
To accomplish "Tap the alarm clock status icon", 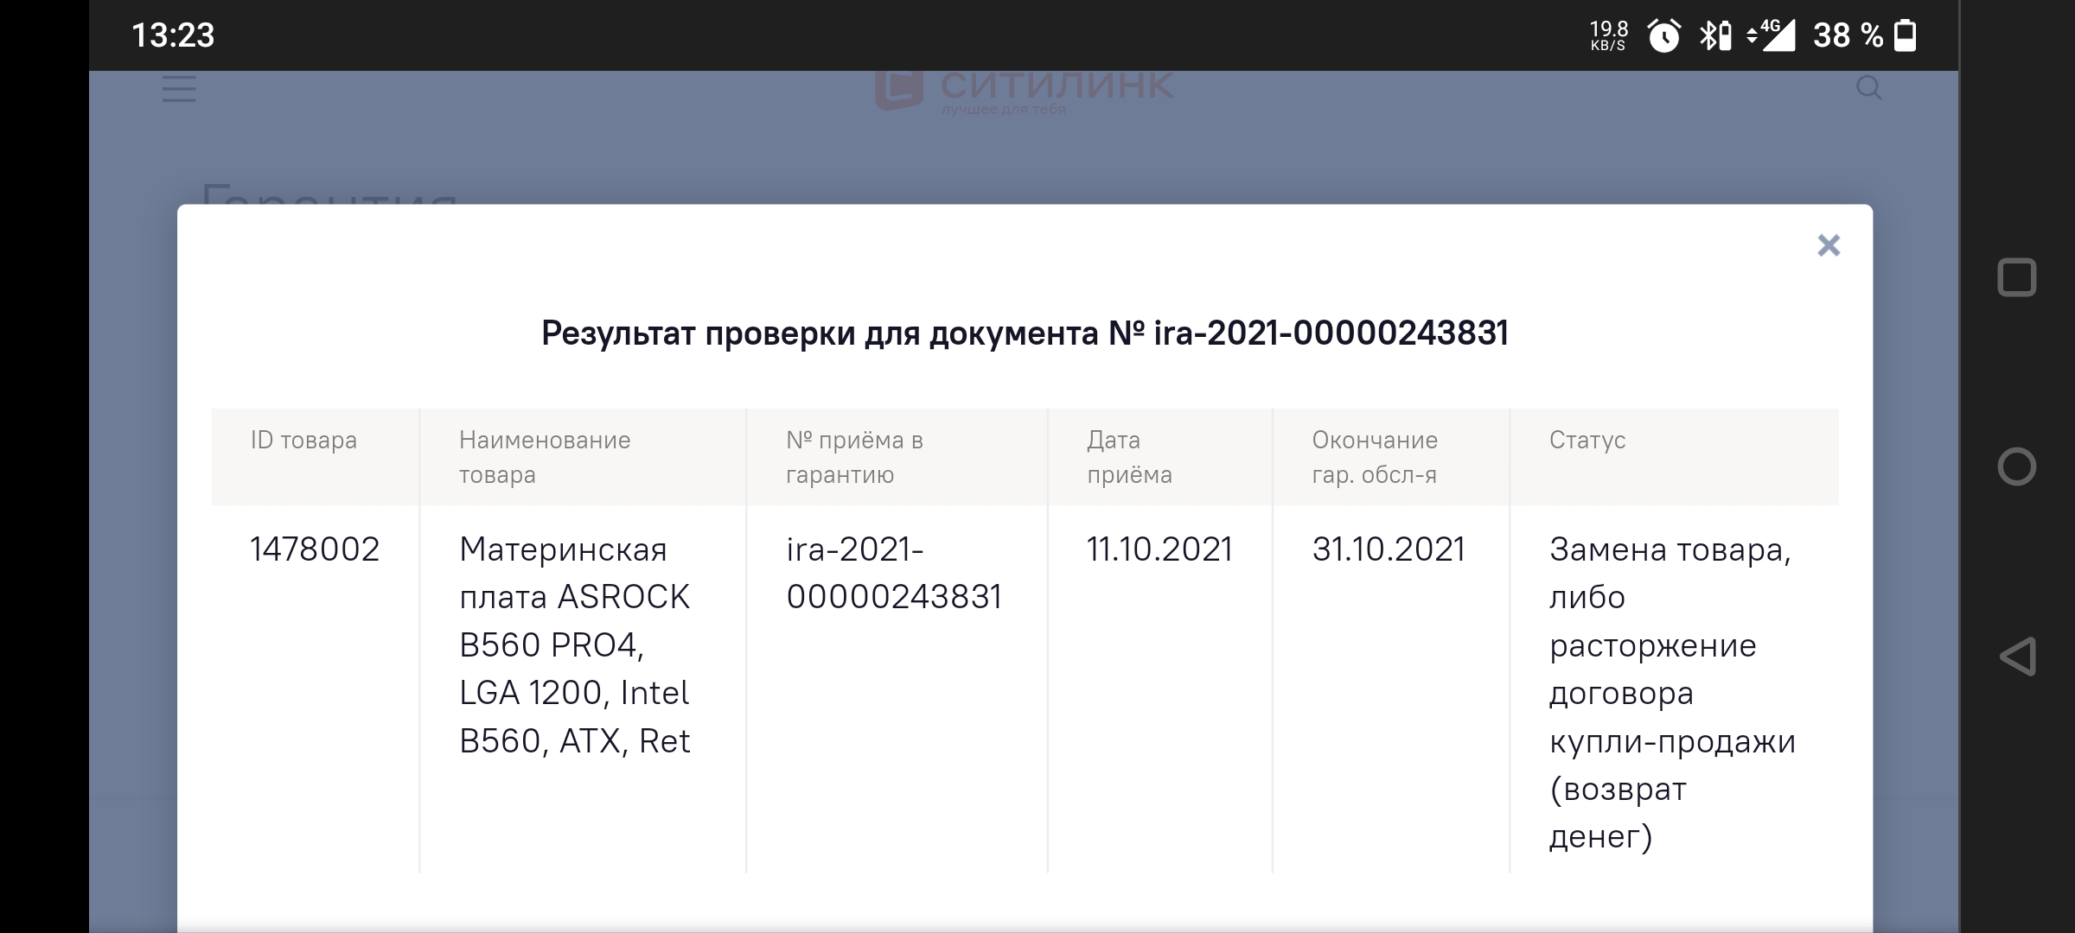I will click(x=1663, y=36).
